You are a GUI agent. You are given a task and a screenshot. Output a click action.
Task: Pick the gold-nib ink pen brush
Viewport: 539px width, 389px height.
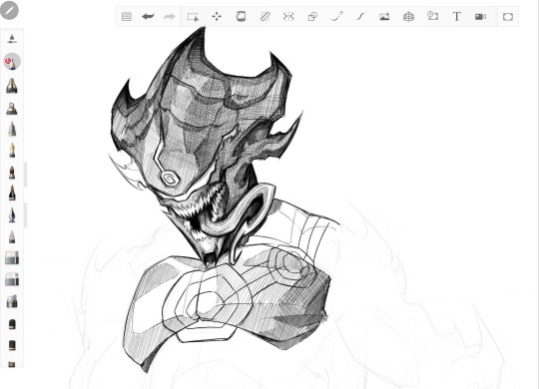tap(12, 151)
